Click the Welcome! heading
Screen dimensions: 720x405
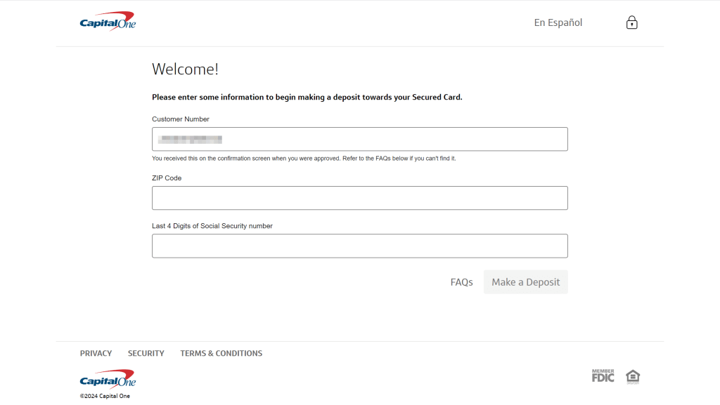point(185,69)
